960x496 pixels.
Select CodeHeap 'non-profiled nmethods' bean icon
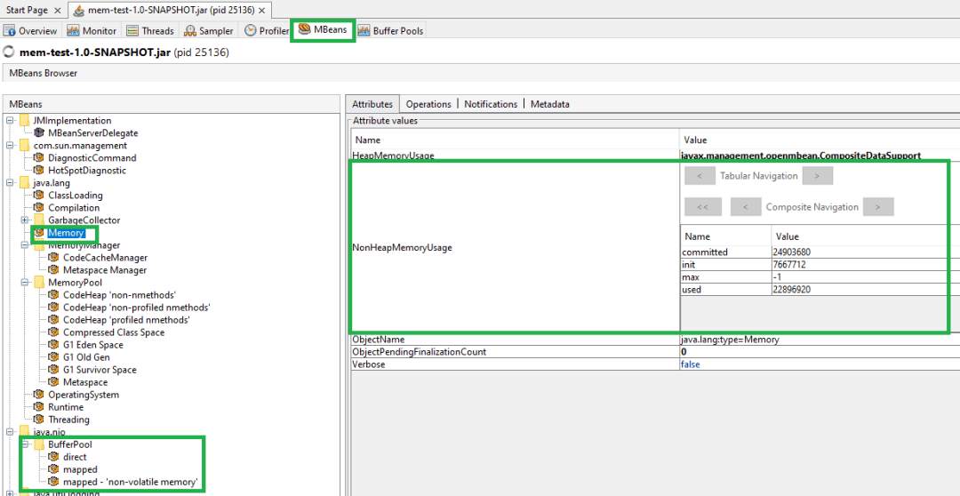tap(54, 308)
